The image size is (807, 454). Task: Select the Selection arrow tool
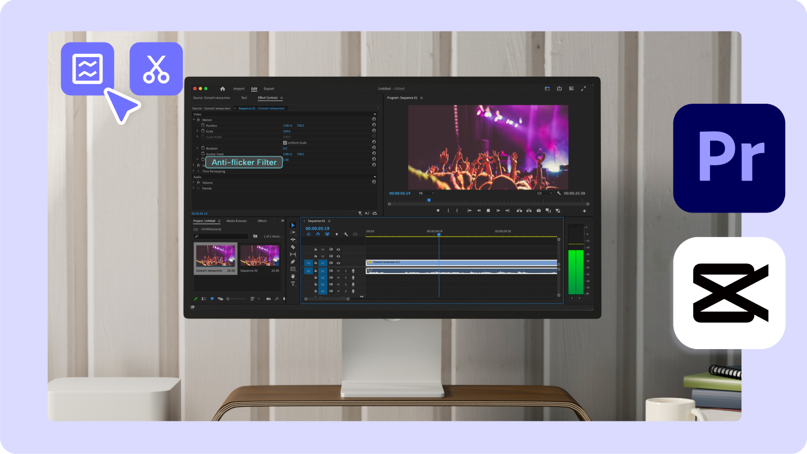(293, 225)
